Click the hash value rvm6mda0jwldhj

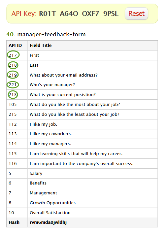click(48, 222)
